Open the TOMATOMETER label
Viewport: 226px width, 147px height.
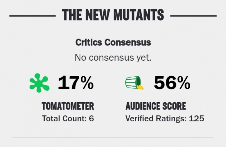point(68,106)
